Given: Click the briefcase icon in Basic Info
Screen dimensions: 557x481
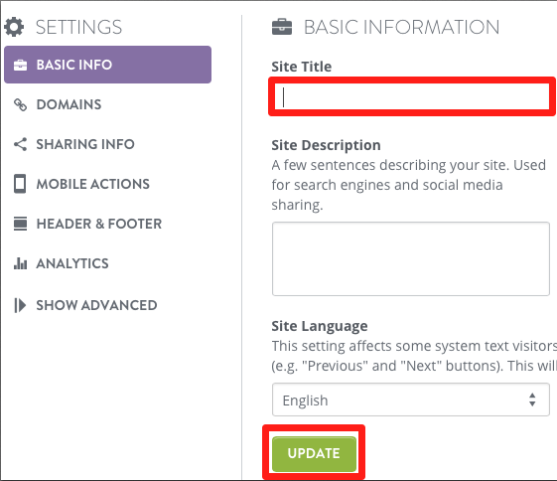Looking at the screenshot, I should [20, 65].
